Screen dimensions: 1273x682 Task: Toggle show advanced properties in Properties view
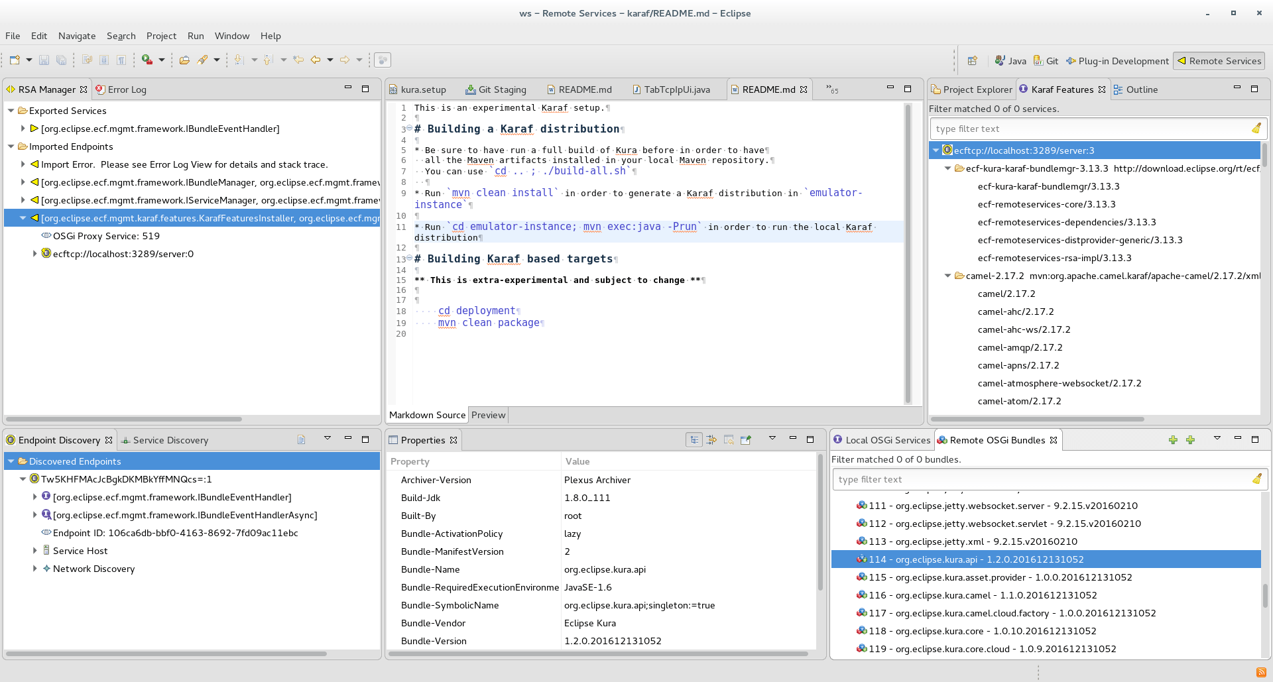711,440
